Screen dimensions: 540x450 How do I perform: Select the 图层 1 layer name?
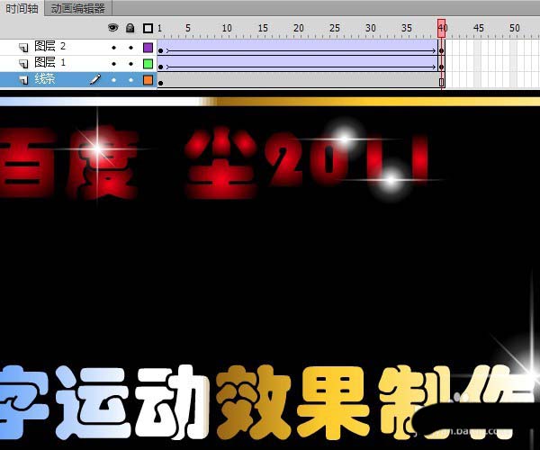coord(49,62)
